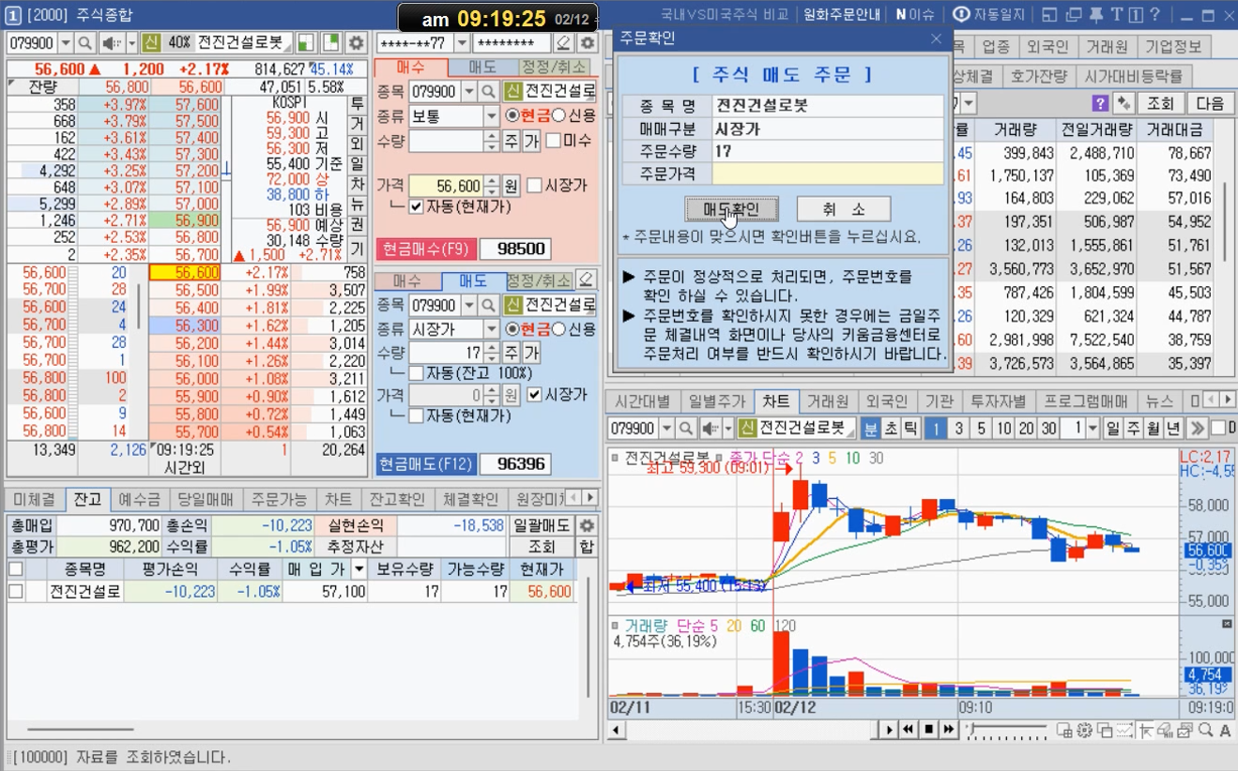Click sell quantity field showing 17
Image resolution: width=1238 pixels, height=771 pixels.
point(446,352)
